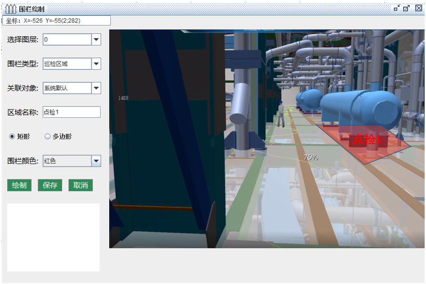Click the 取消 button
Viewport: 426px width, 284px height.
point(81,185)
